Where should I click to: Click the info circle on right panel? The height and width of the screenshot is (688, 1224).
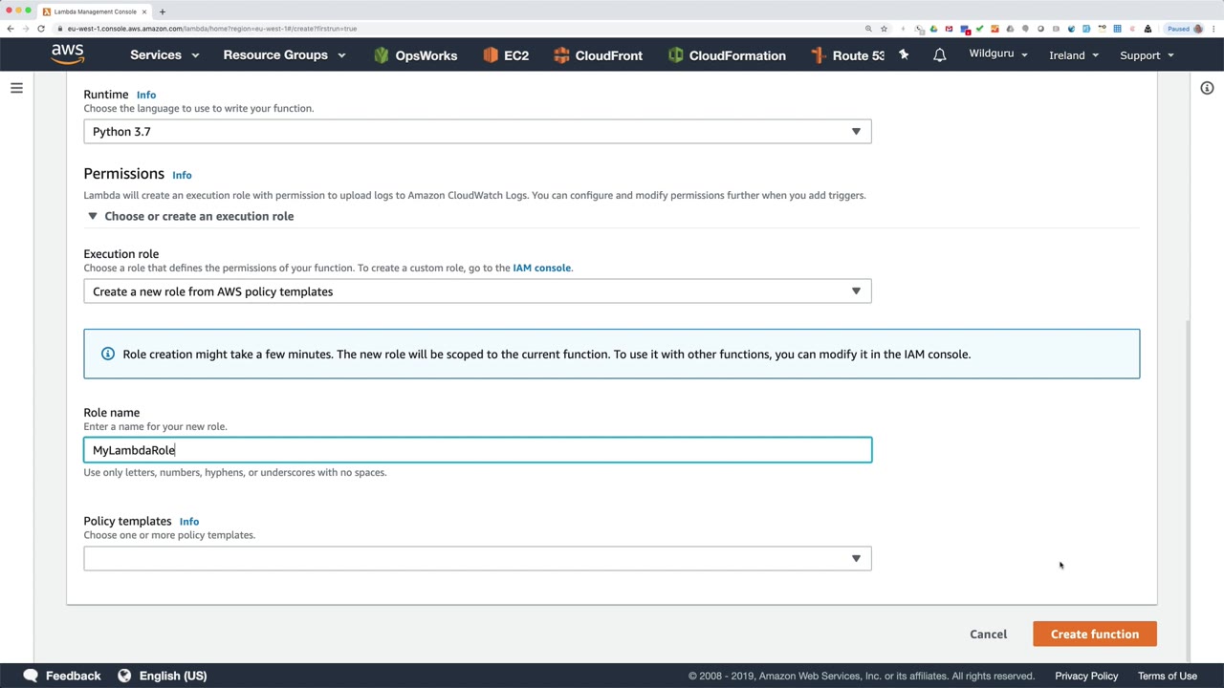pos(1207,88)
